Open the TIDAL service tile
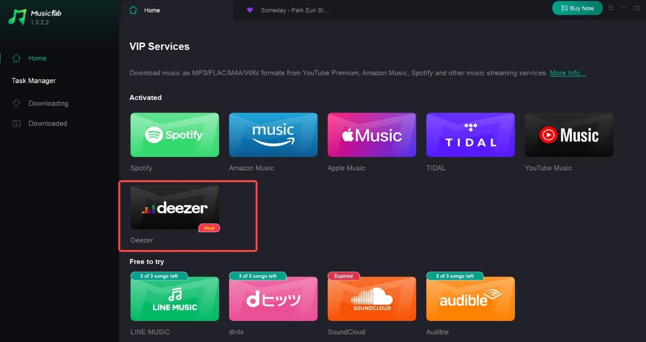Viewport: 646px width, 342px height. click(470, 135)
